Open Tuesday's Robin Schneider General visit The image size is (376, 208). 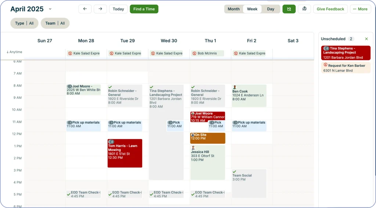pyautogui.click(x=125, y=96)
